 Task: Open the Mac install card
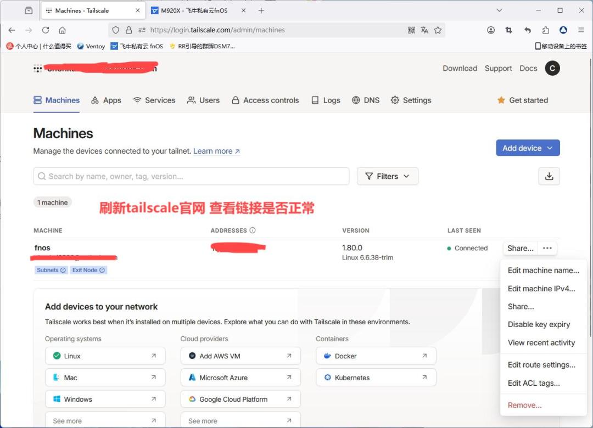pos(105,378)
